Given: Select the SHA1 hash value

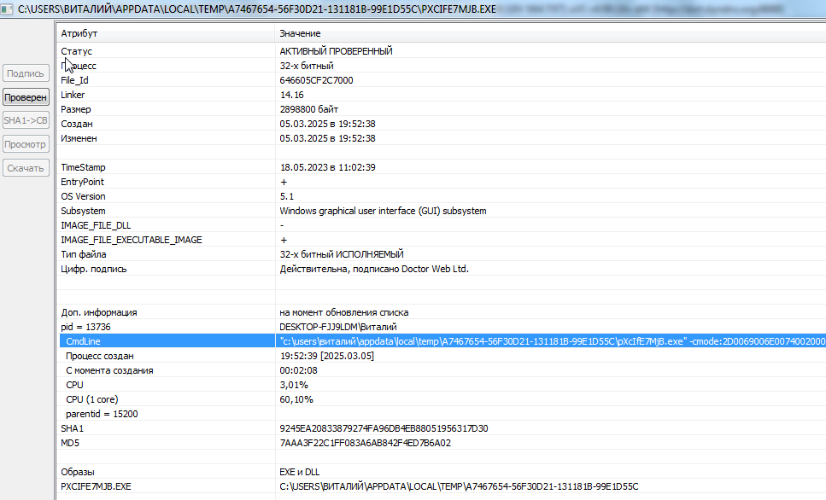Looking at the screenshot, I should (x=384, y=428).
